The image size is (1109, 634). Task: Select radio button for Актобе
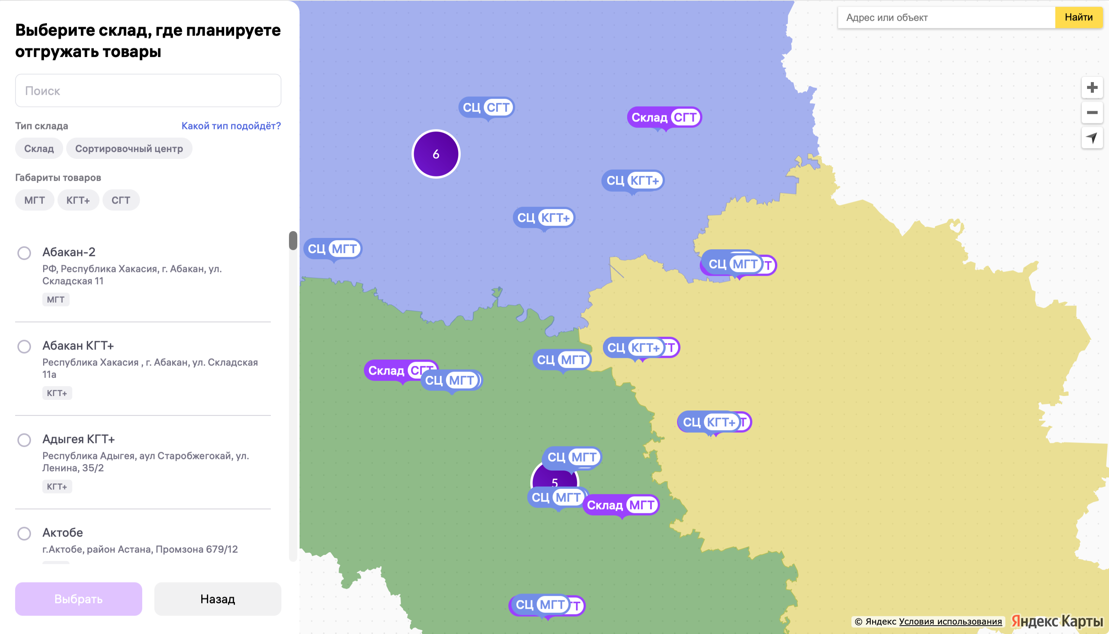[24, 533]
